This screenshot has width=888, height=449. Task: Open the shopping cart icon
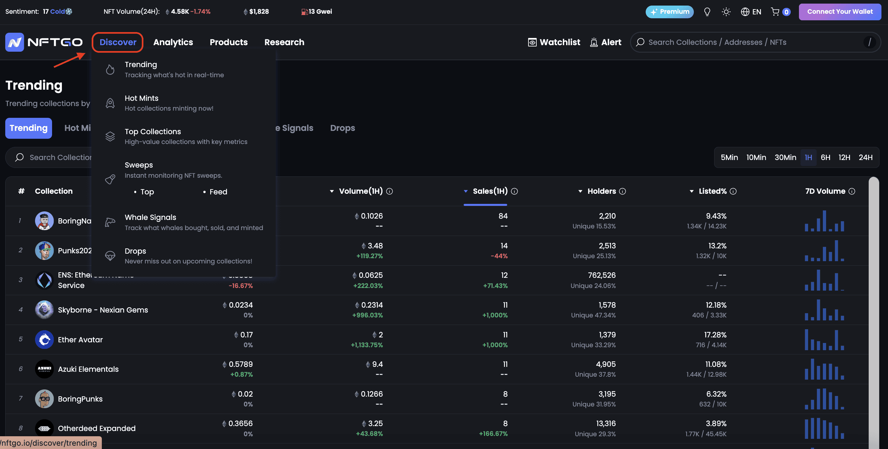775,12
